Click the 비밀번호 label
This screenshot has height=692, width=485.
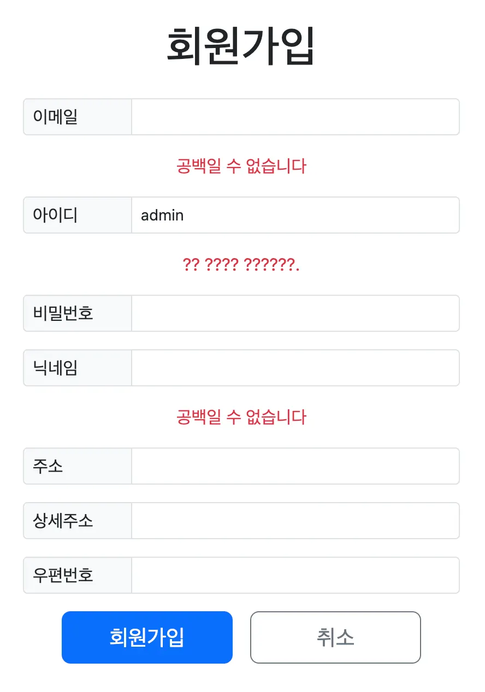tap(77, 313)
